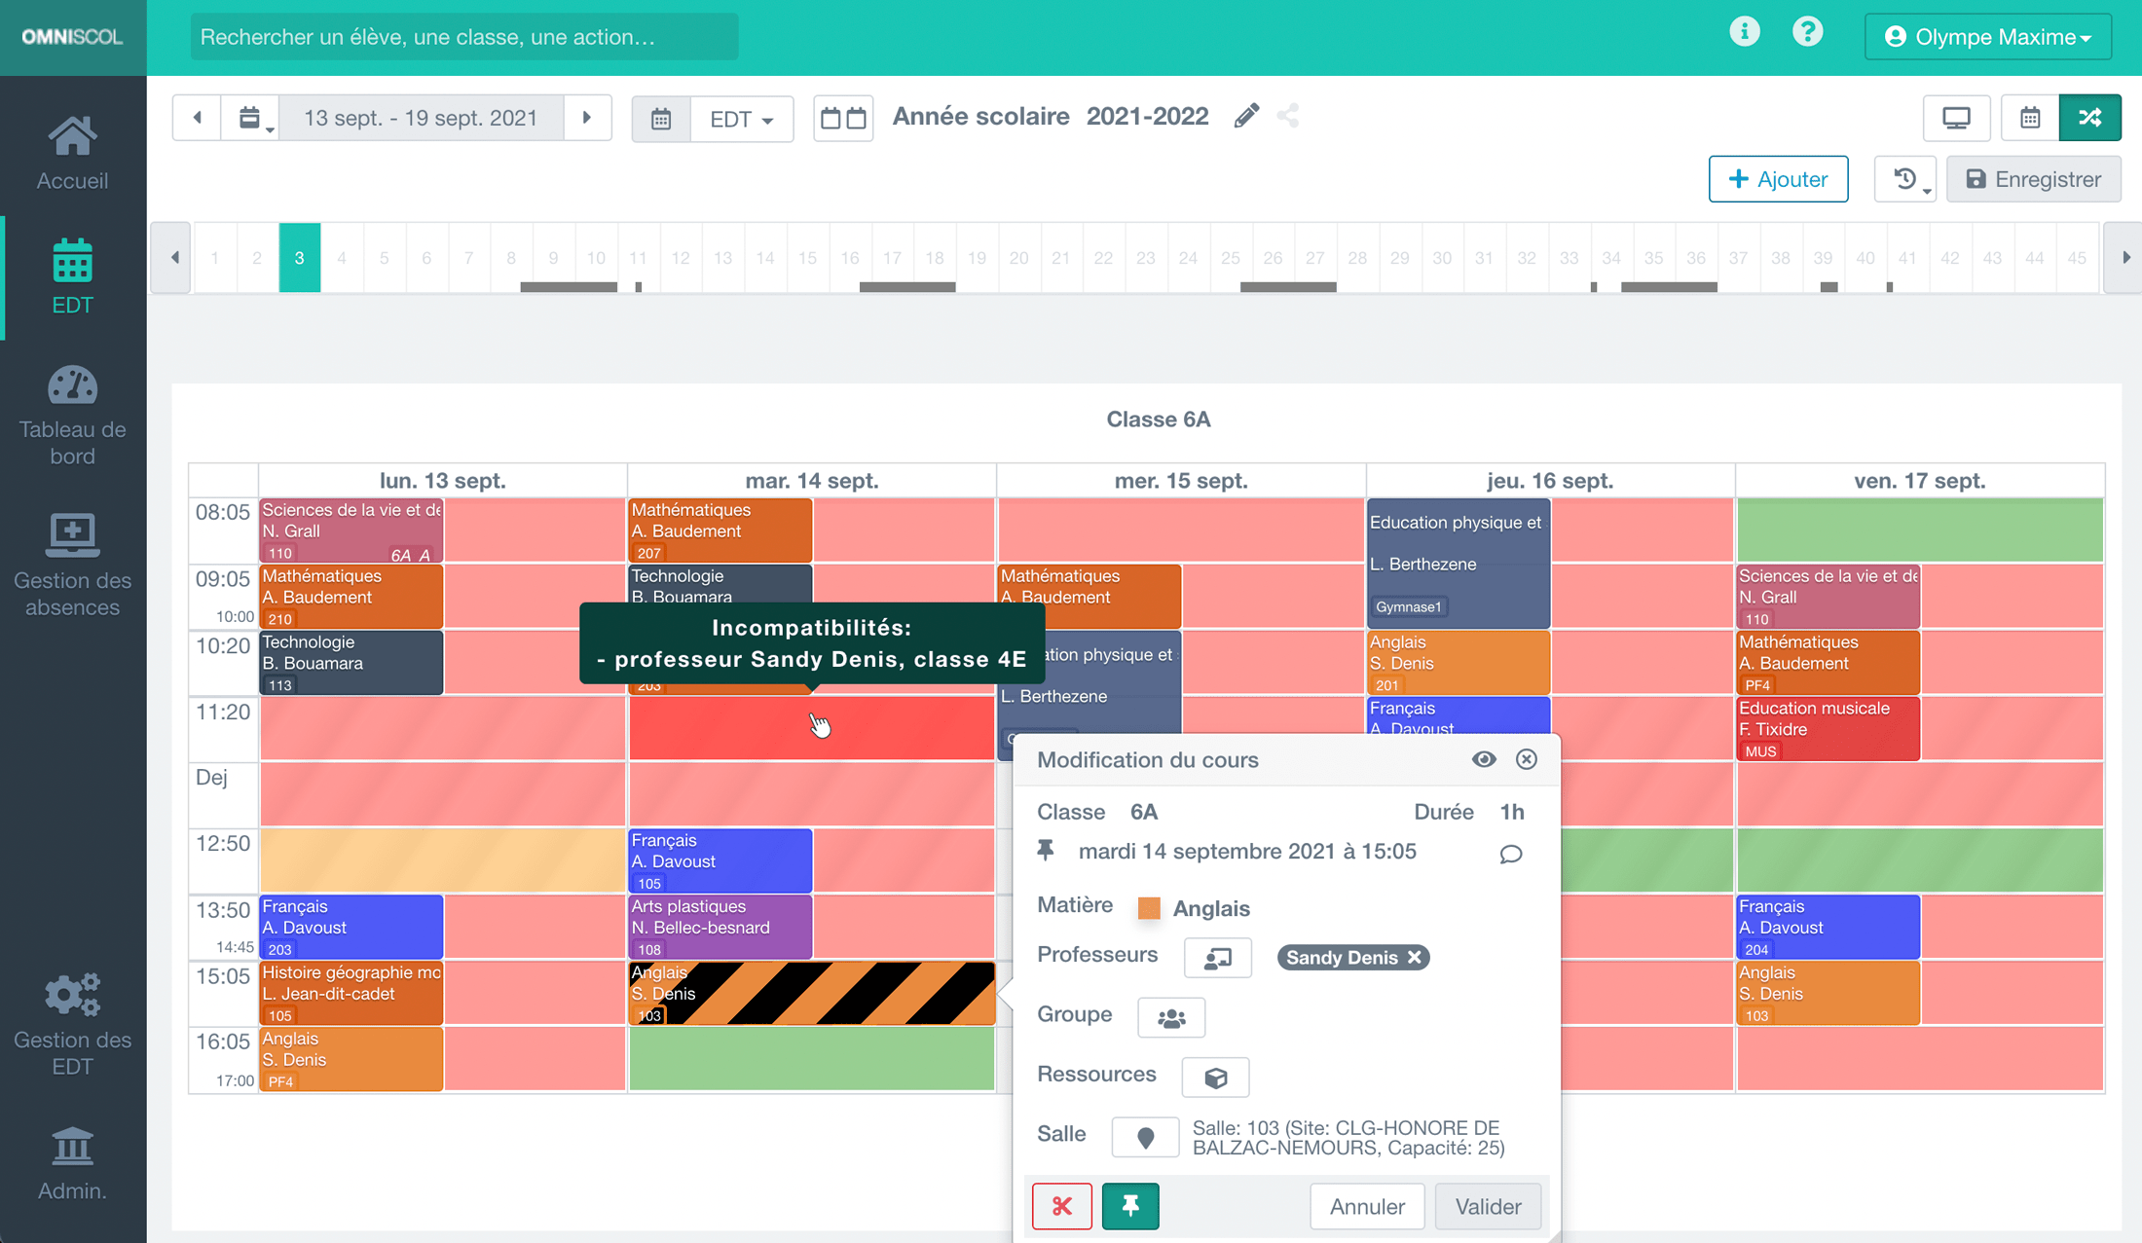Toggle the green pin lock button
2142x1243 pixels.
coord(1129,1206)
